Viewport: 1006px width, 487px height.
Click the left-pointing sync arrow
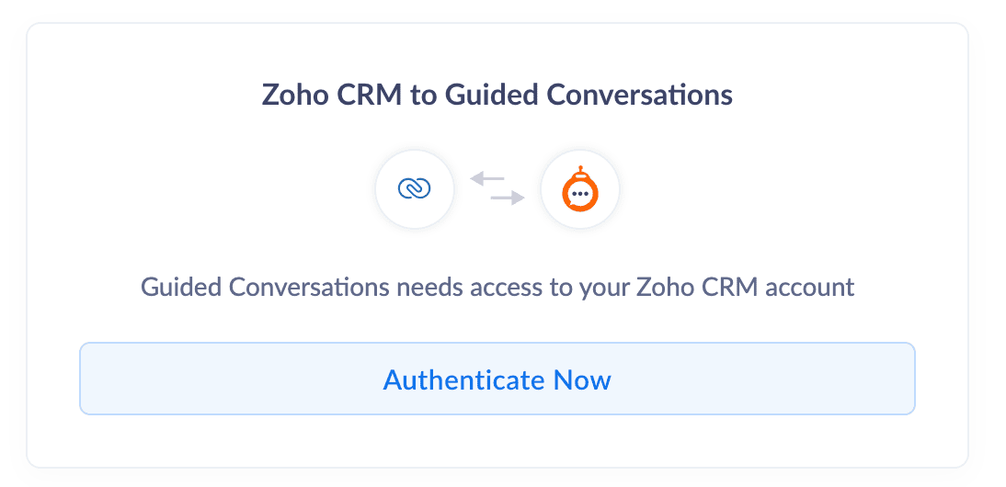487,179
